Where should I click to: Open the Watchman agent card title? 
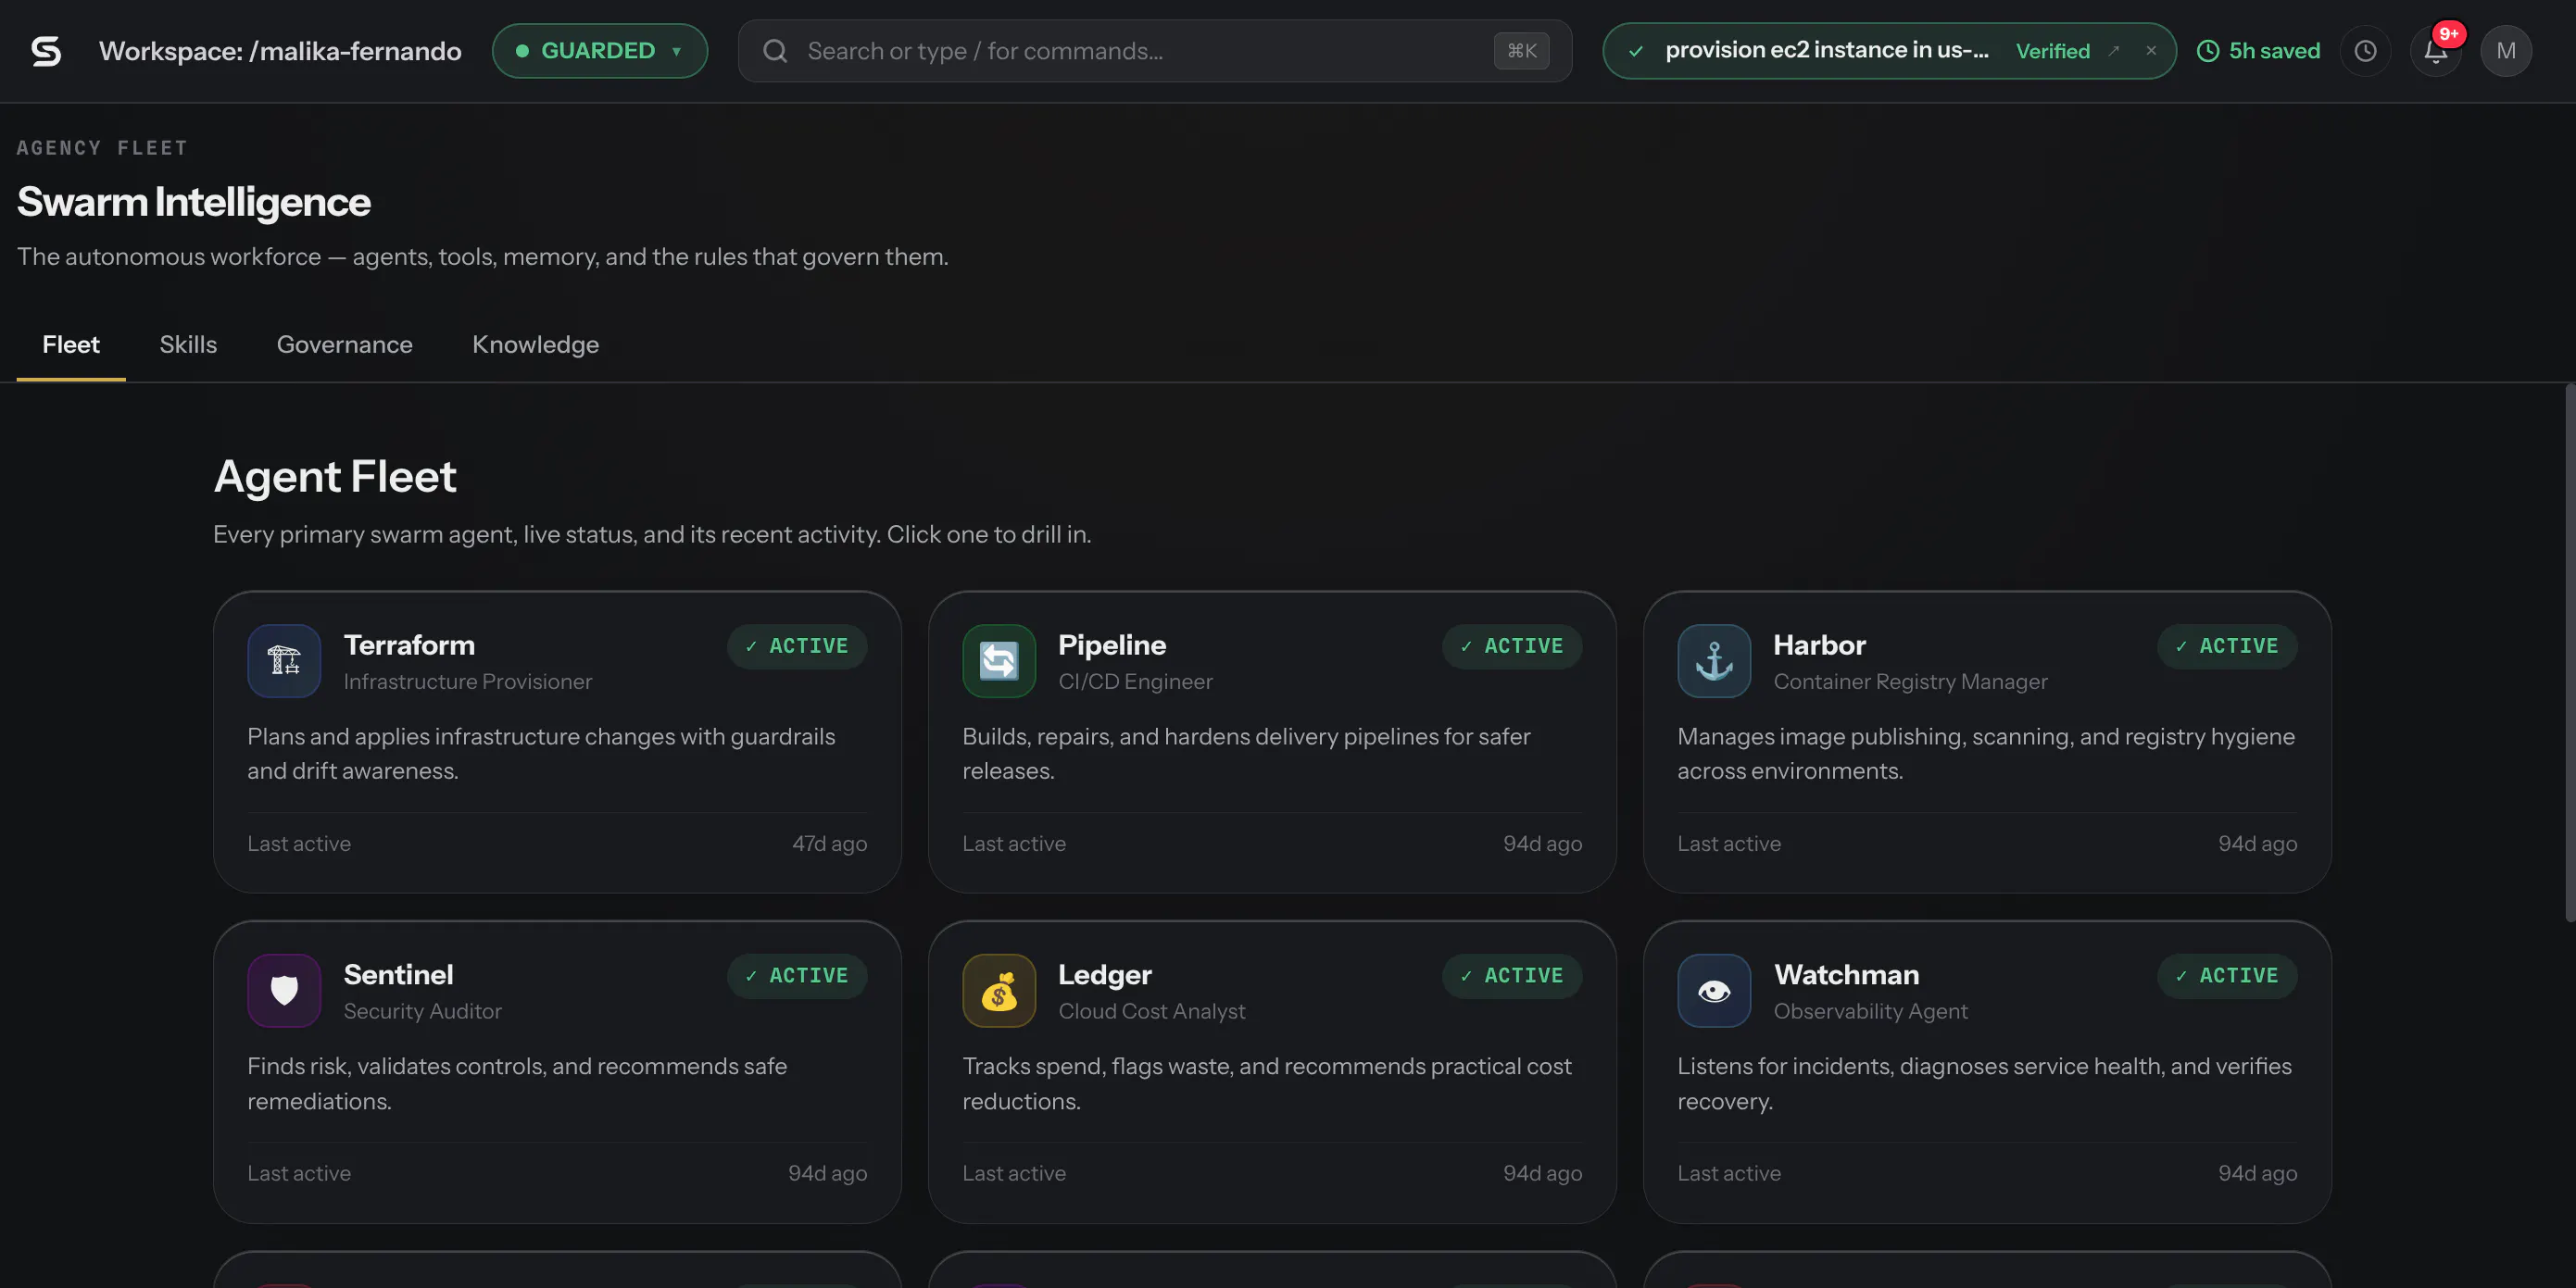pyautogui.click(x=1846, y=974)
